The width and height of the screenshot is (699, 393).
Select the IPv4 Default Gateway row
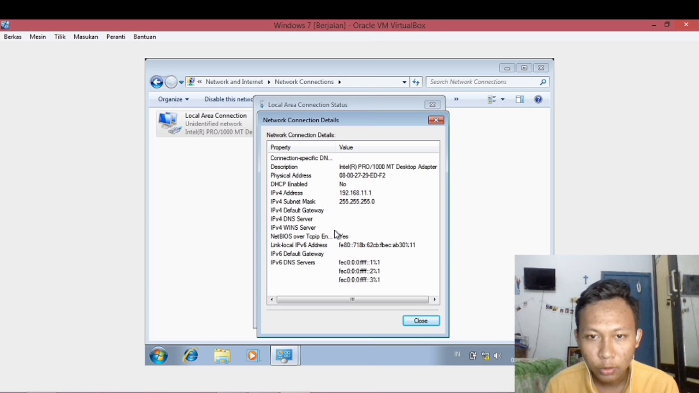pos(353,211)
